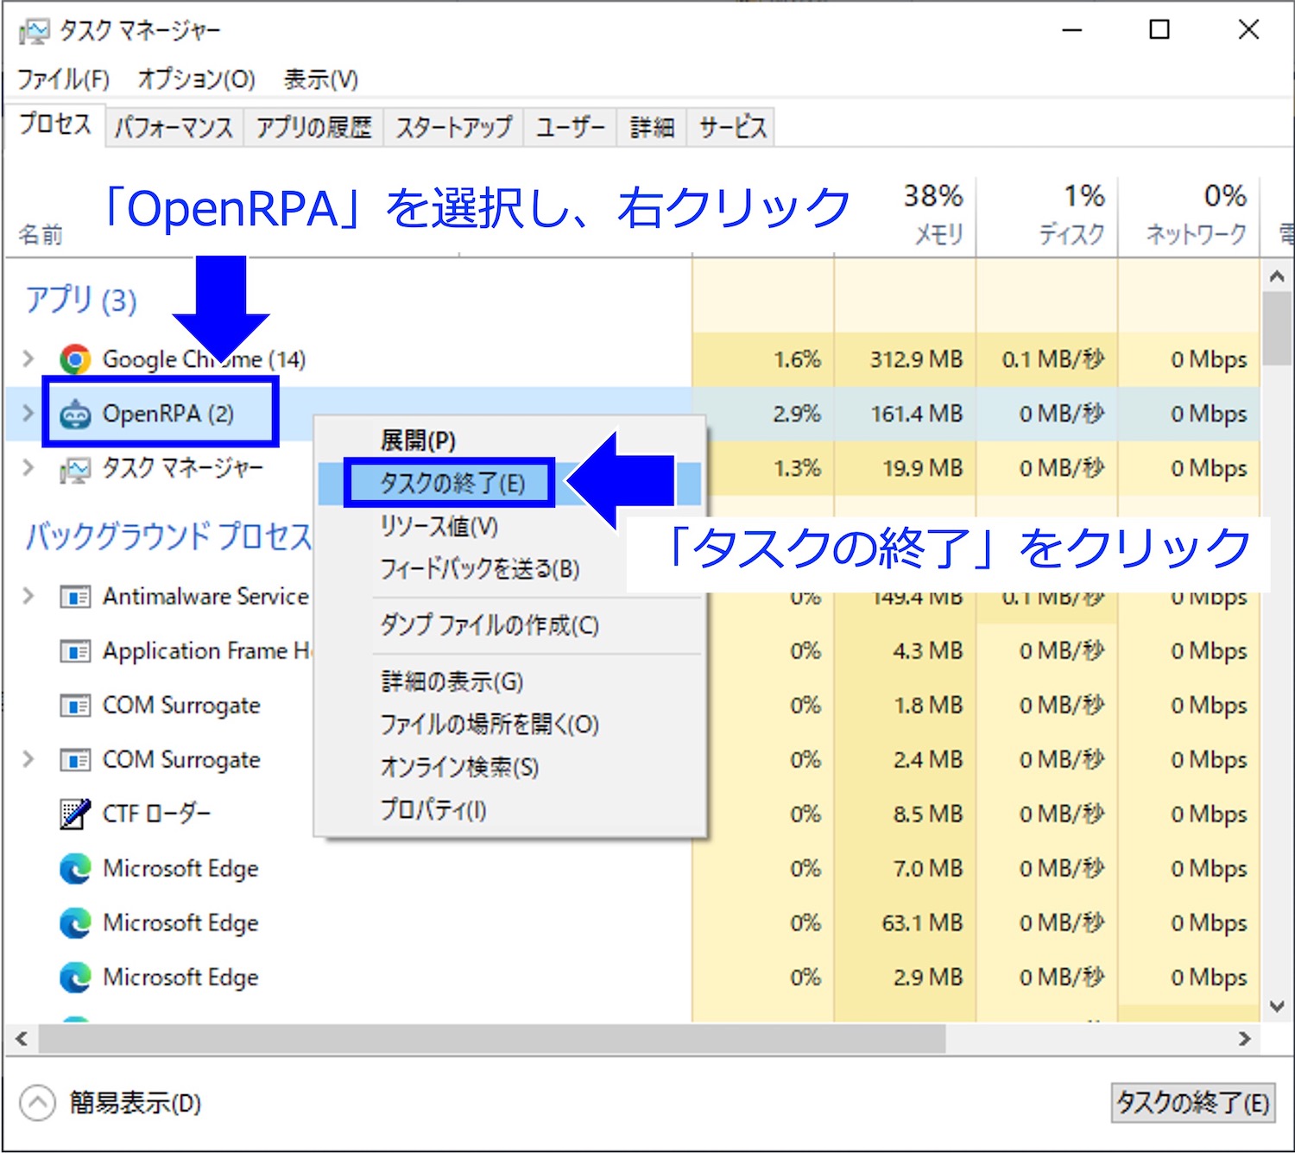Screen dimensions: 1295x1153
Task: Expand the Google Chrome process group
Action: tap(28, 358)
